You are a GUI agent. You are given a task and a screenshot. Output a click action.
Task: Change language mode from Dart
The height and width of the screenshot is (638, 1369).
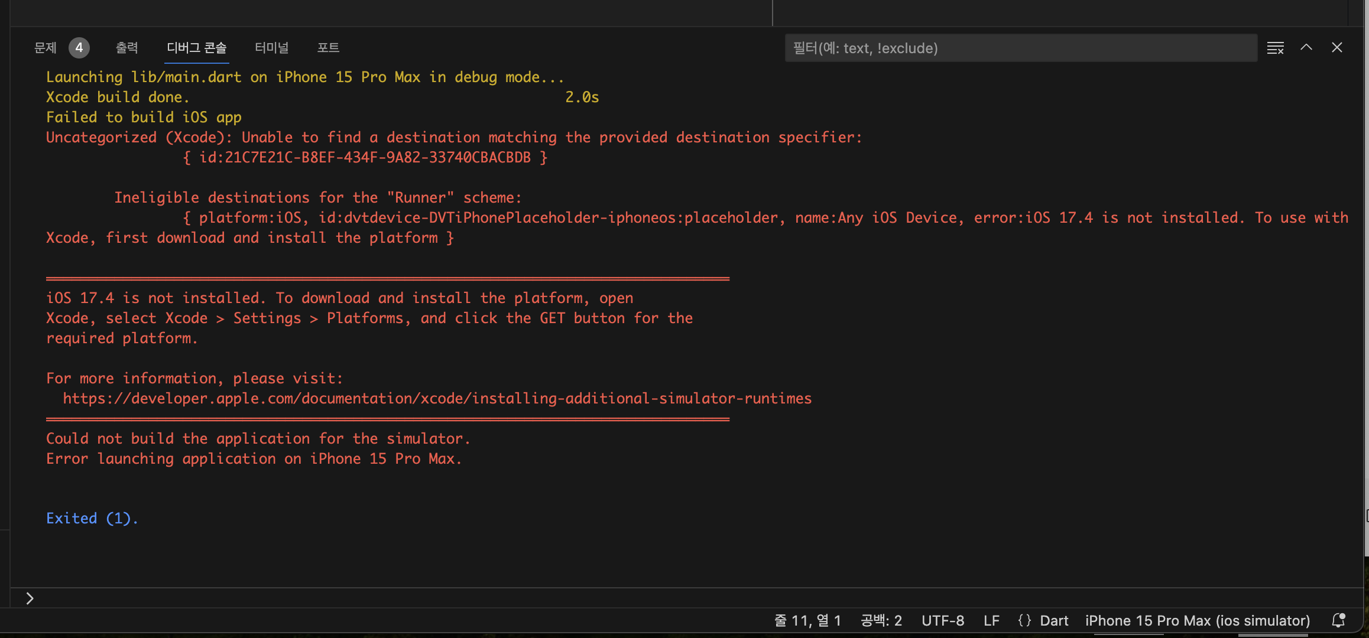pyautogui.click(x=1054, y=620)
